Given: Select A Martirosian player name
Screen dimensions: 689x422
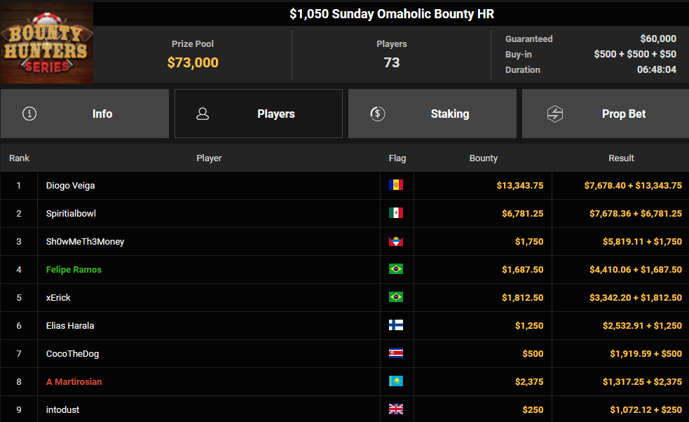Looking at the screenshot, I should coord(74,381).
